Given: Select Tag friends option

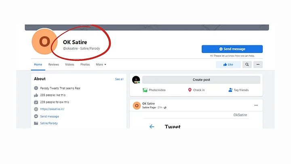Looking at the screenshot, I should [x=238, y=90].
